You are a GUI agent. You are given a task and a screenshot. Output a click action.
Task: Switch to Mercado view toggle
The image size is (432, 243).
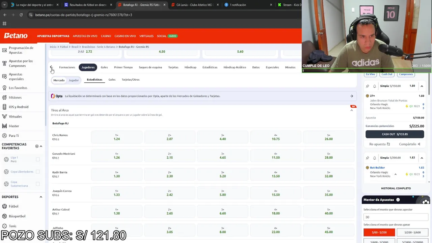pos(59,80)
